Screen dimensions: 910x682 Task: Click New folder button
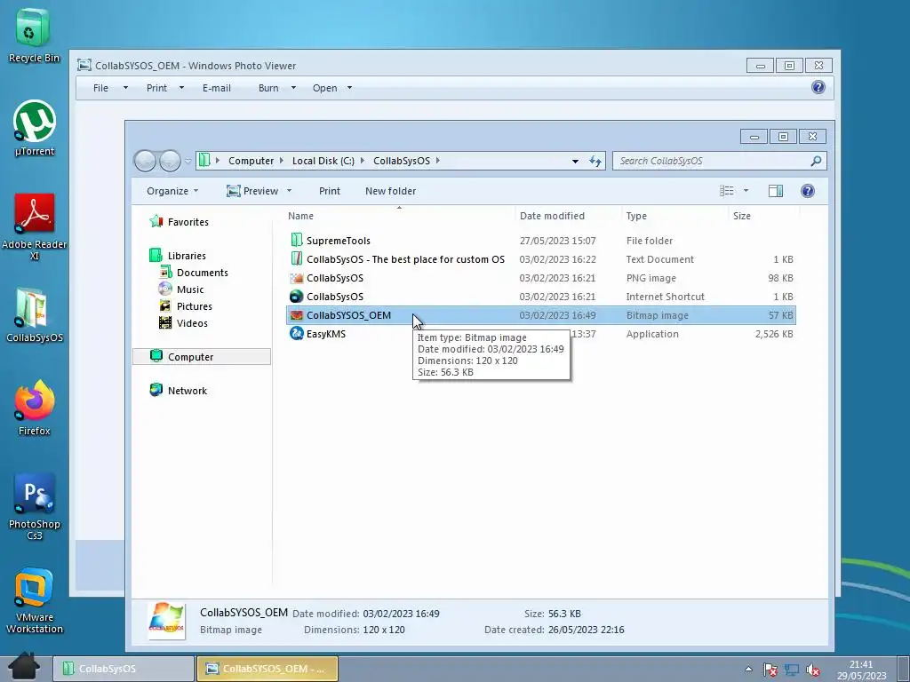[391, 191]
